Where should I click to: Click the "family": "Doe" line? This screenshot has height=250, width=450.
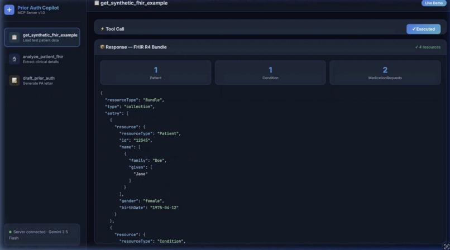coord(147,161)
